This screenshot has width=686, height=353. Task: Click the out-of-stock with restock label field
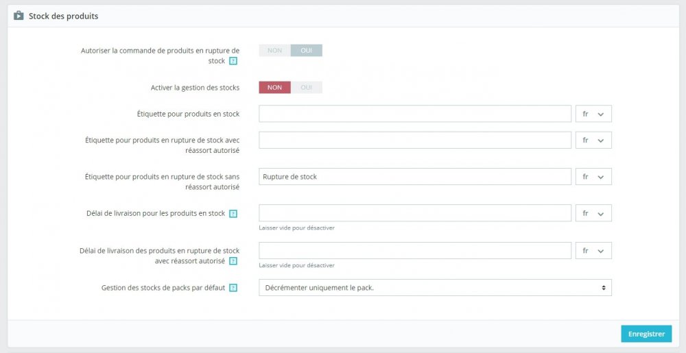[415, 140]
